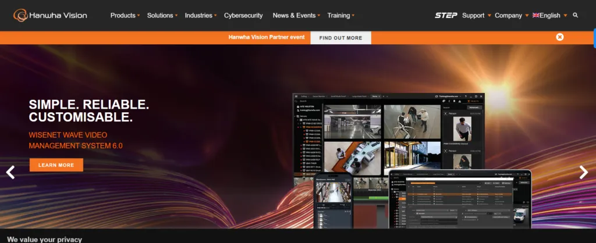Click the UK flag language icon
Image resolution: width=596 pixels, height=243 pixels.
coord(536,15)
